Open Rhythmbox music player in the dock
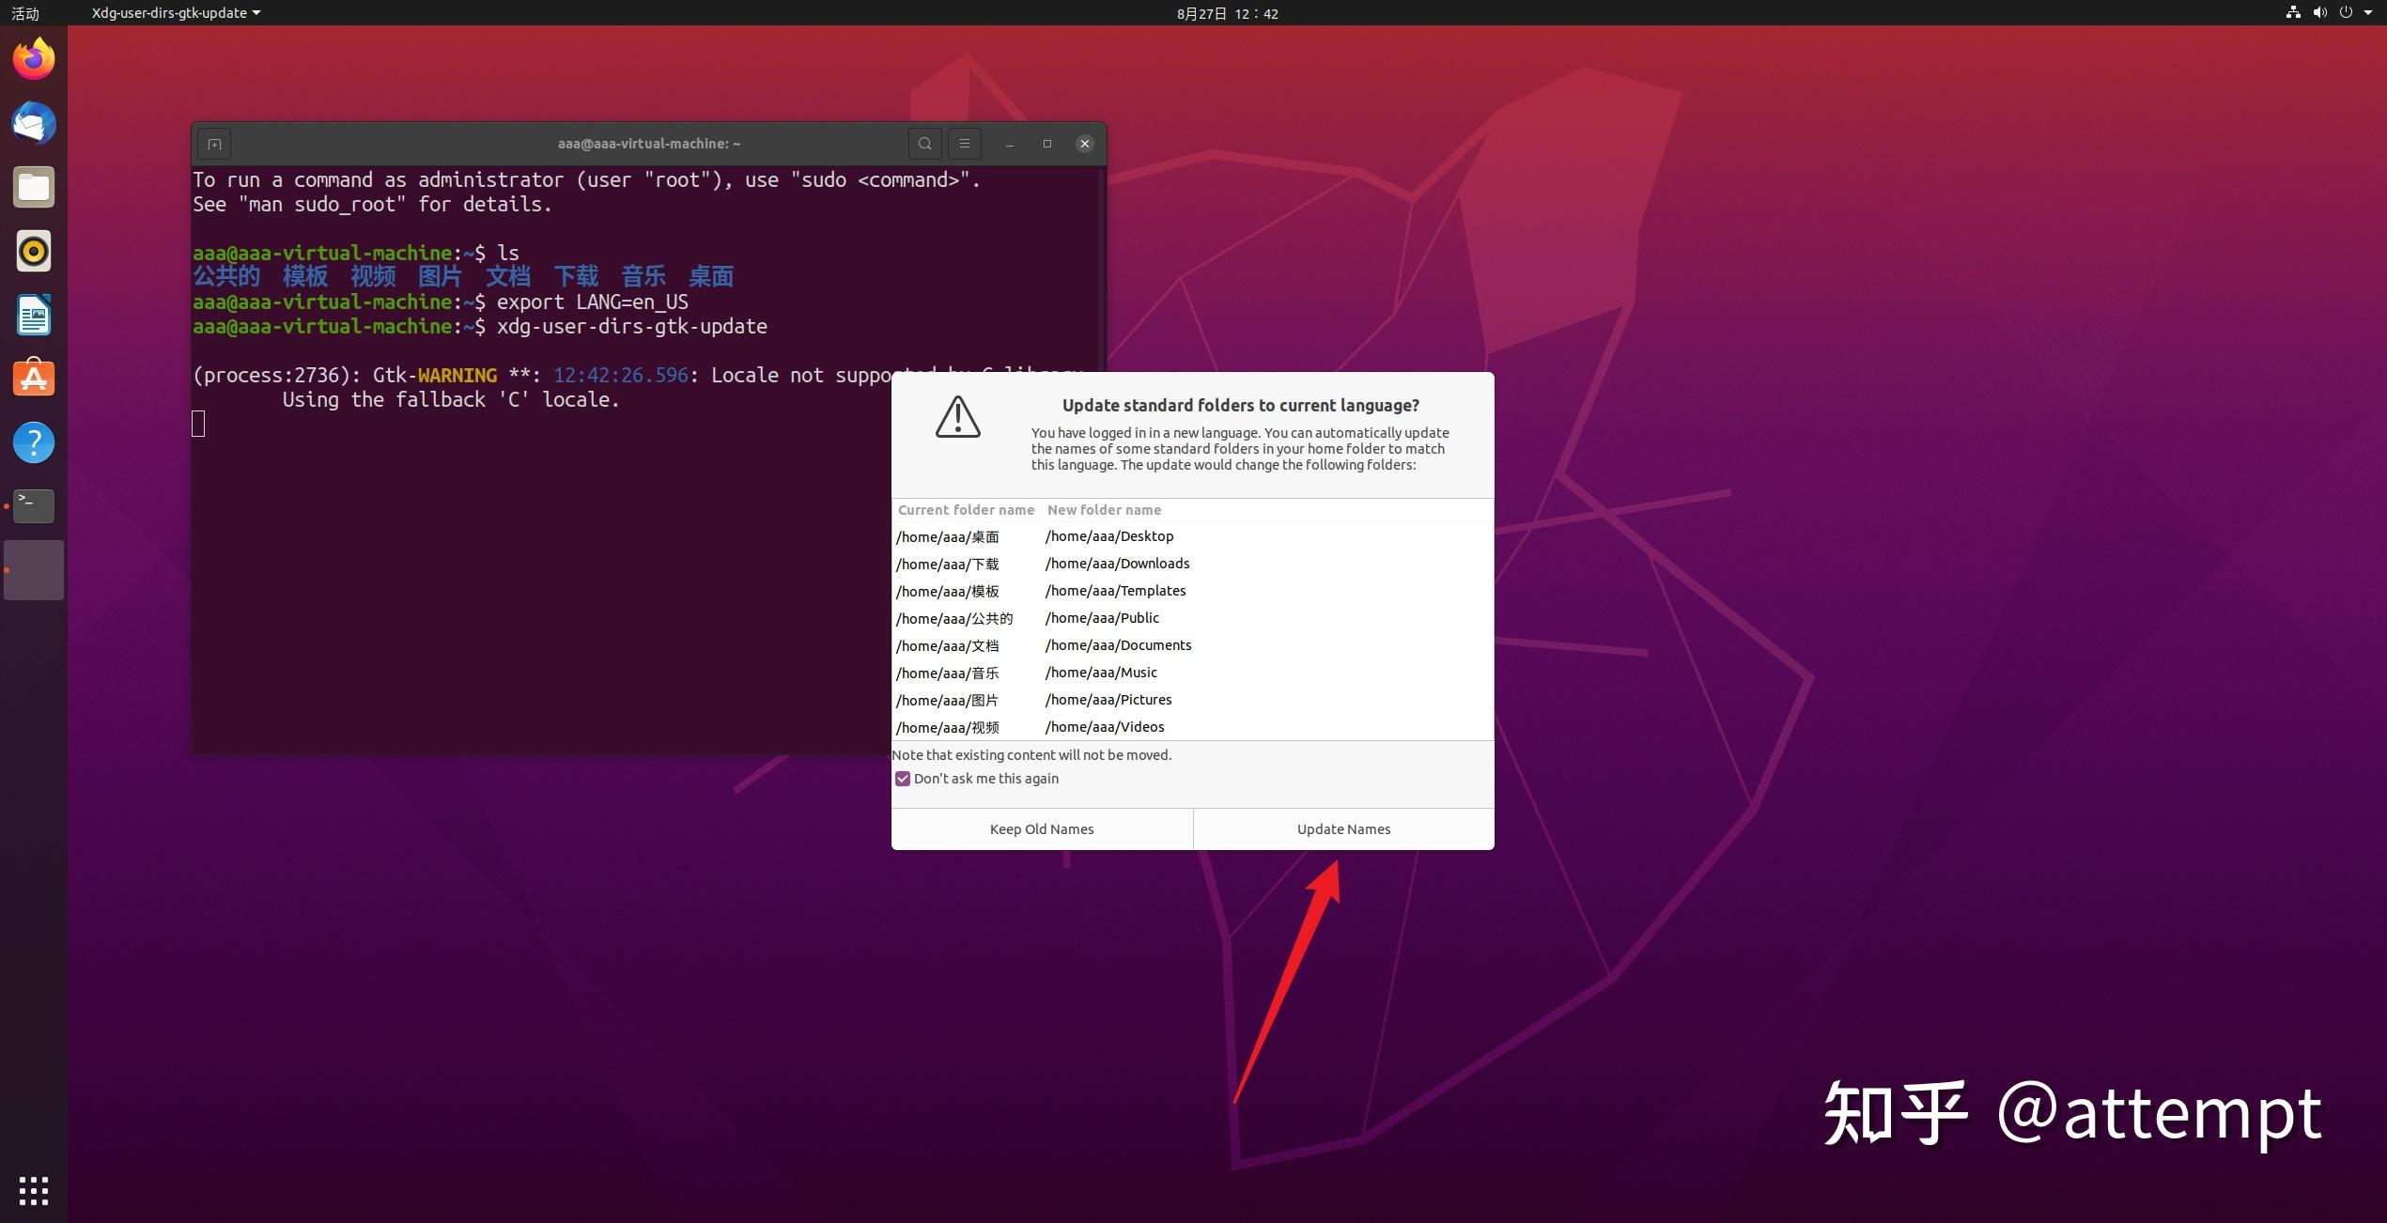This screenshot has width=2387, height=1223. 34,251
